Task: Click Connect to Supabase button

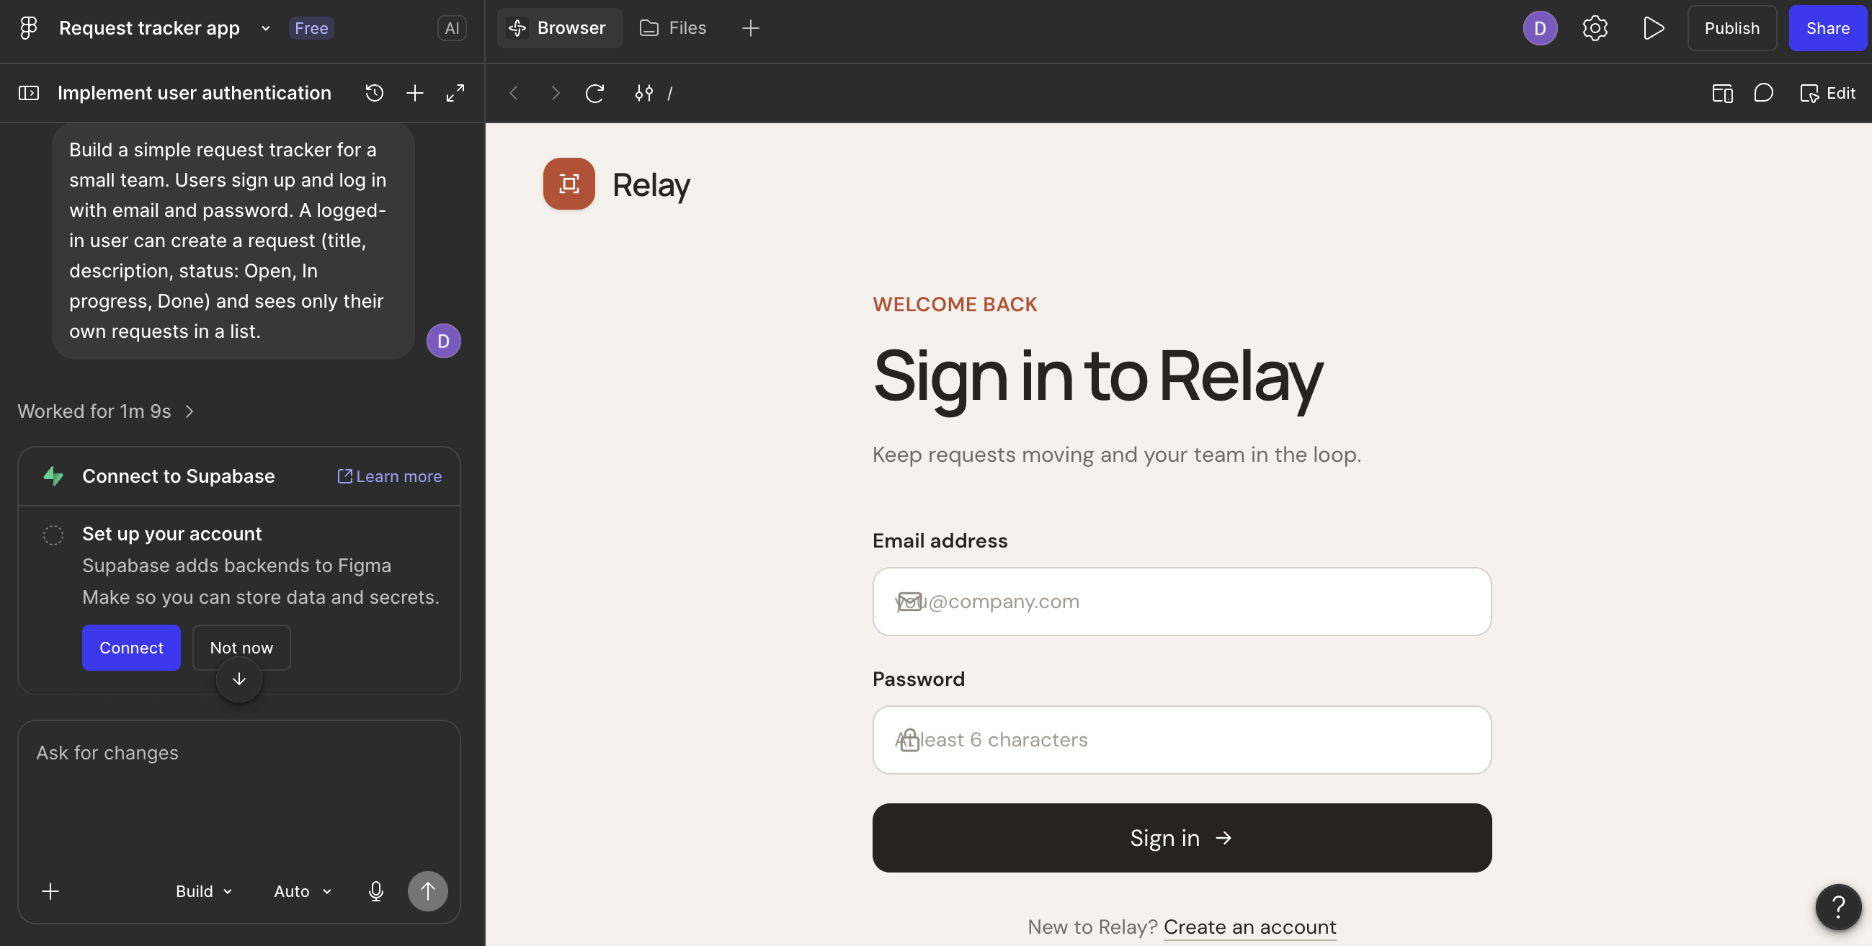Action: pyautogui.click(x=131, y=648)
